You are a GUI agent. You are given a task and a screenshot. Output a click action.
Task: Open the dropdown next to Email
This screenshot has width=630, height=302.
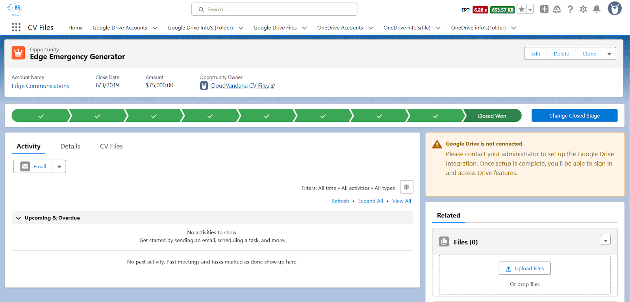point(59,166)
